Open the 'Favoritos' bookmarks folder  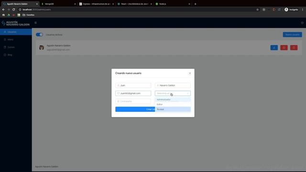point(29,15)
